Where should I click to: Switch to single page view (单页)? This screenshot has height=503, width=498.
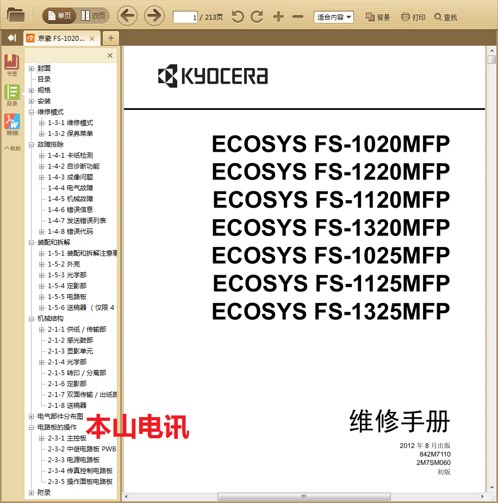[59, 16]
